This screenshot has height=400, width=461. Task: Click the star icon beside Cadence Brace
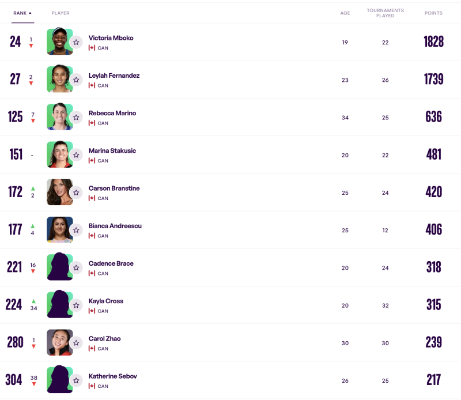click(76, 267)
